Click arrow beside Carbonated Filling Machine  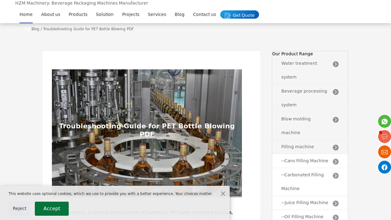click(x=336, y=176)
